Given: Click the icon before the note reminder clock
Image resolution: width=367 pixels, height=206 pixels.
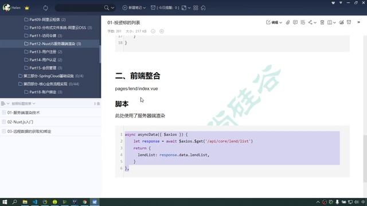Looking at the screenshot, I should [x=342, y=22].
